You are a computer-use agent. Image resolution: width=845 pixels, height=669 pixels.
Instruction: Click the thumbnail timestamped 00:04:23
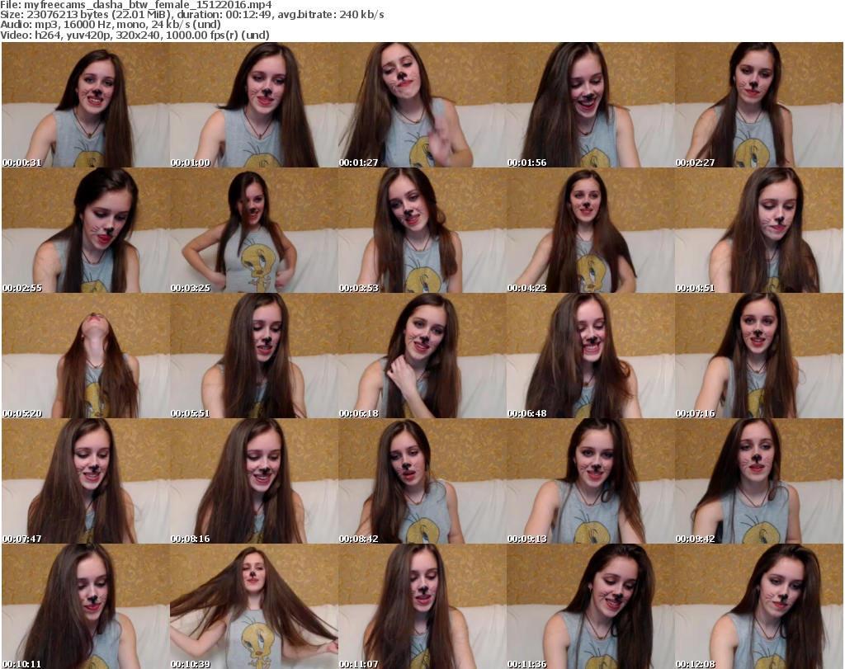click(x=590, y=230)
